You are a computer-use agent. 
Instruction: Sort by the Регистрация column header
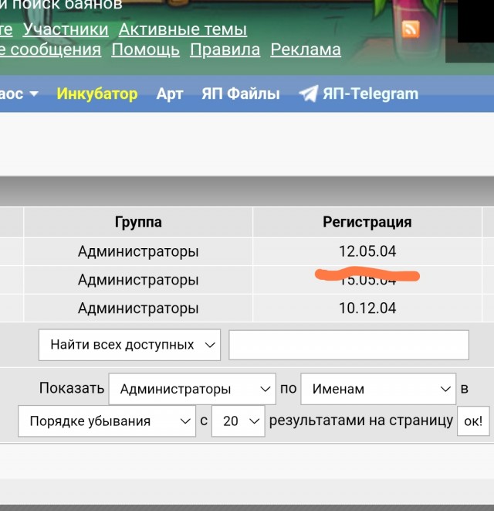(367, 223)
